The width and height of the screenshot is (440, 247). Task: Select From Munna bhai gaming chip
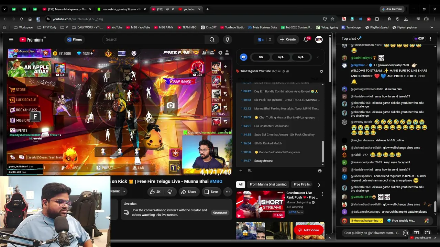point(268,185)
